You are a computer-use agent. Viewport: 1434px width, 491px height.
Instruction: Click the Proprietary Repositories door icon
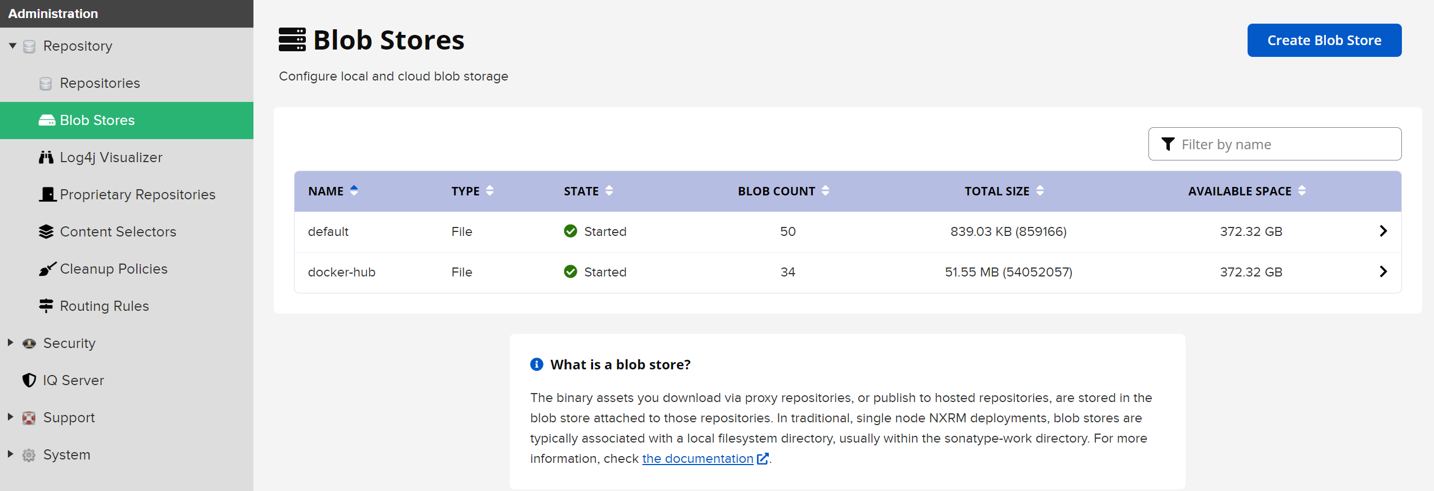point(47,194)
